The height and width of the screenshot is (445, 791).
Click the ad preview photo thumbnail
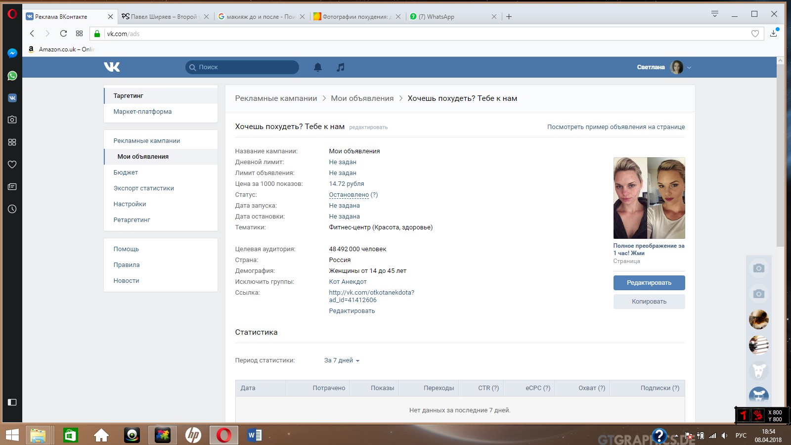point(649,198)
